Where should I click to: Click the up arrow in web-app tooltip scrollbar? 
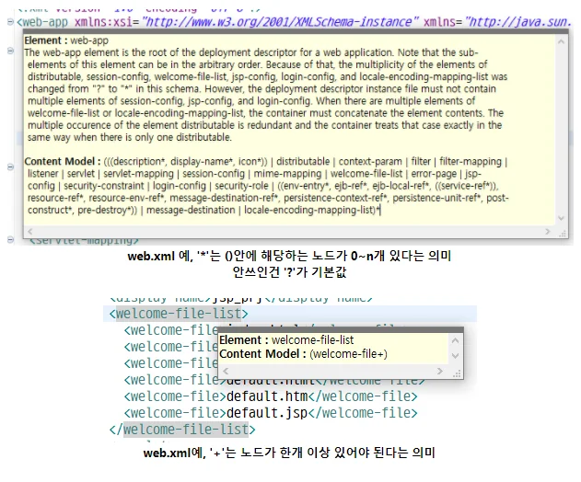[561, 41]
